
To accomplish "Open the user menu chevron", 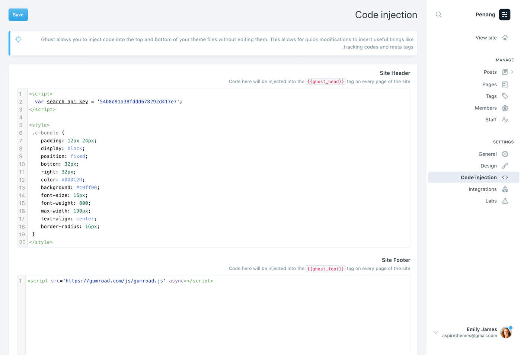I will pyautogui.click(x=436, y=332).
